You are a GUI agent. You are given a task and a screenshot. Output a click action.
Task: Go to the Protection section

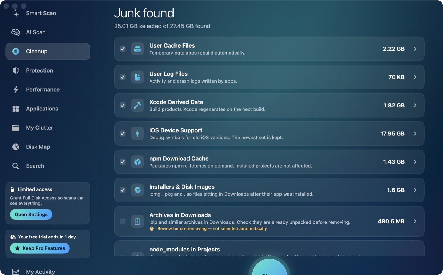[48, 71]
